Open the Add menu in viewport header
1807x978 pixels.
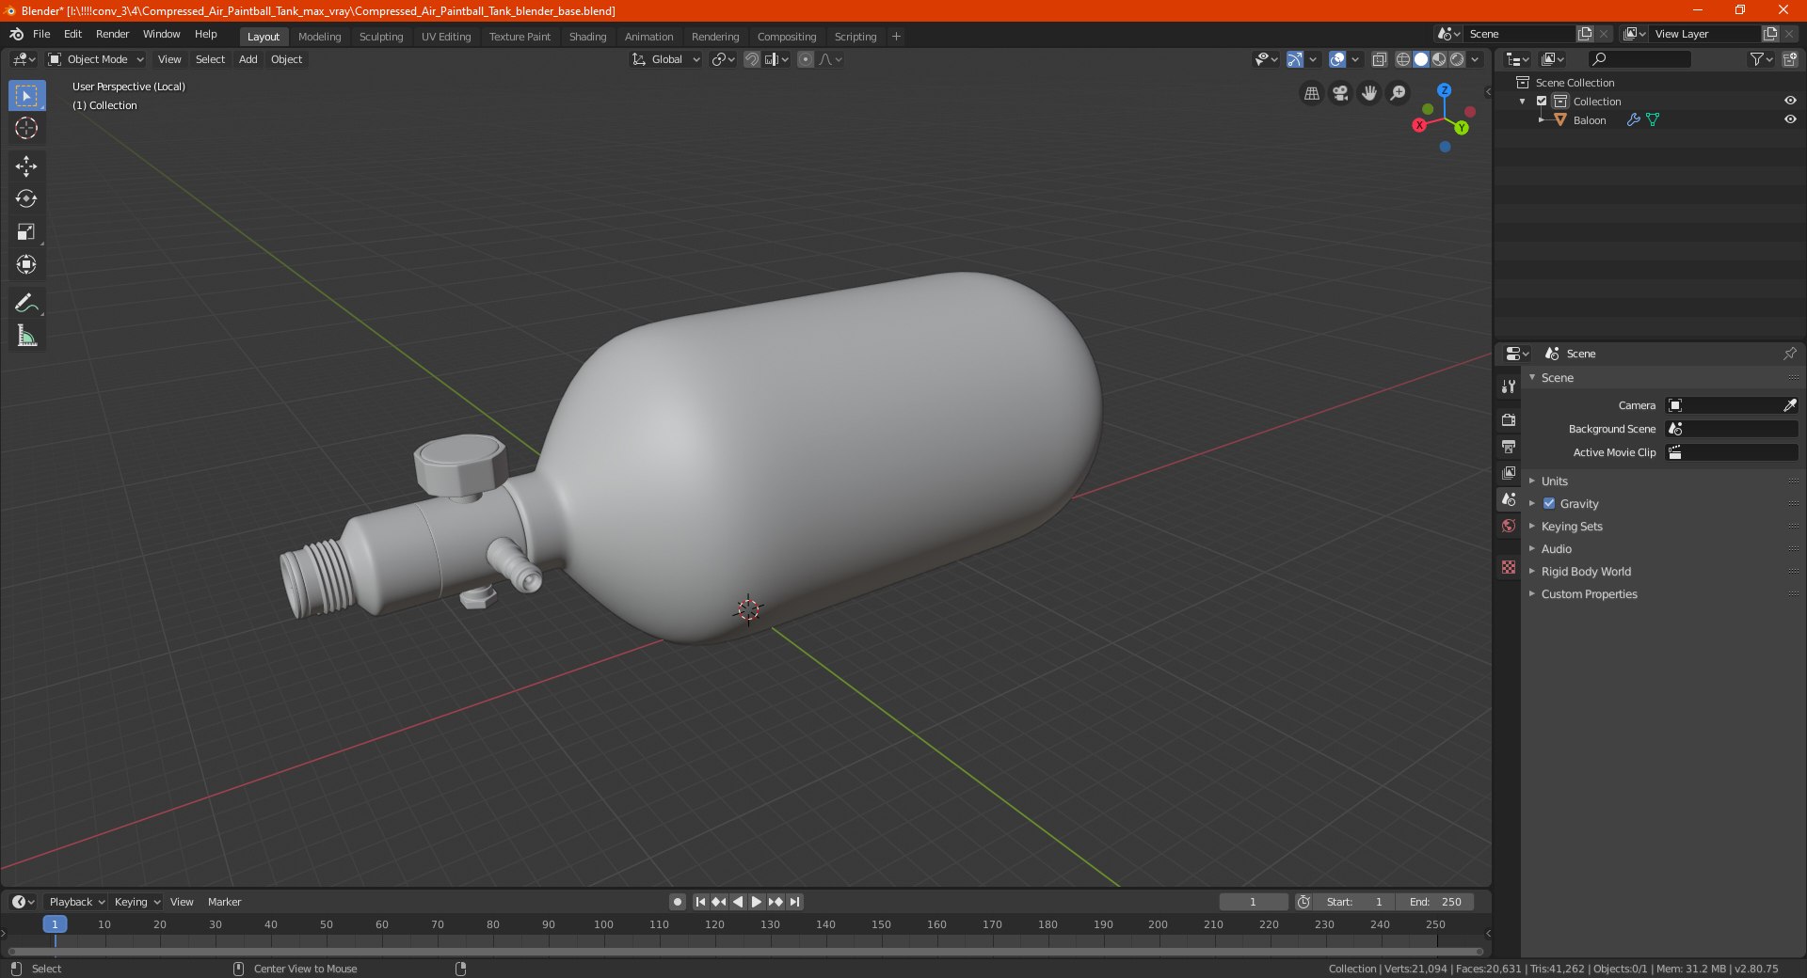coord(248,59)
